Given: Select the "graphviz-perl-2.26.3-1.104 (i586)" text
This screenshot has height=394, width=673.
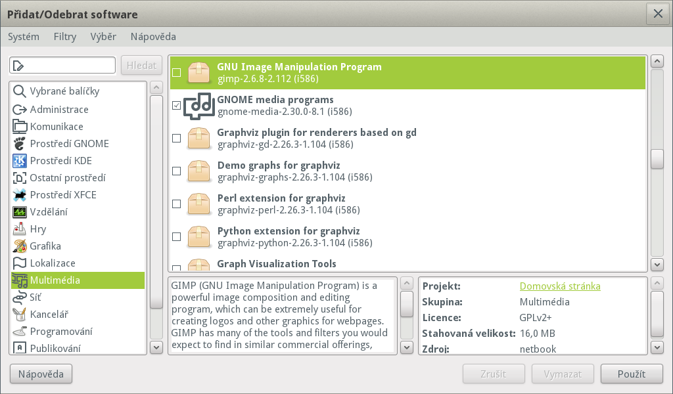Looking at the screenshot, I should click(x=289, y=210).
